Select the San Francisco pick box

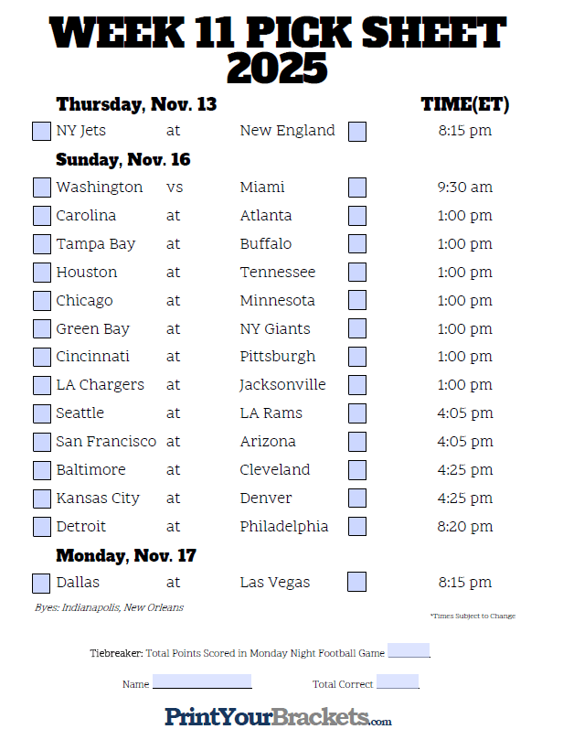tap(42, 442)
